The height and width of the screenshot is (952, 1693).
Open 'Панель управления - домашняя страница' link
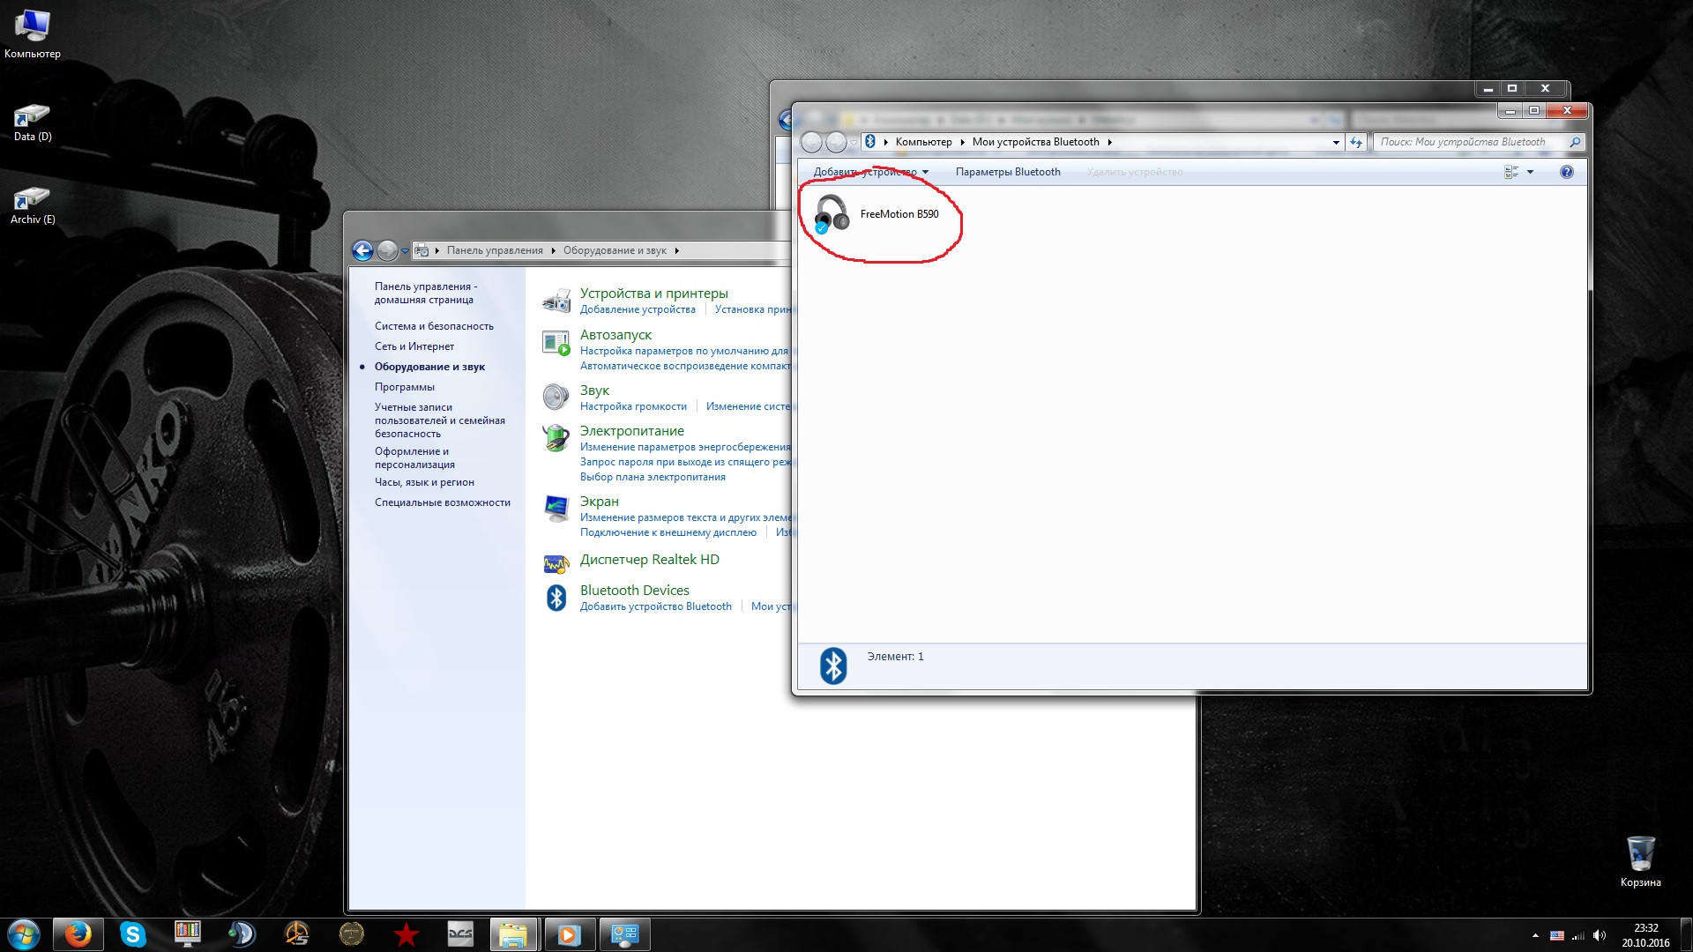click(426, 293)
